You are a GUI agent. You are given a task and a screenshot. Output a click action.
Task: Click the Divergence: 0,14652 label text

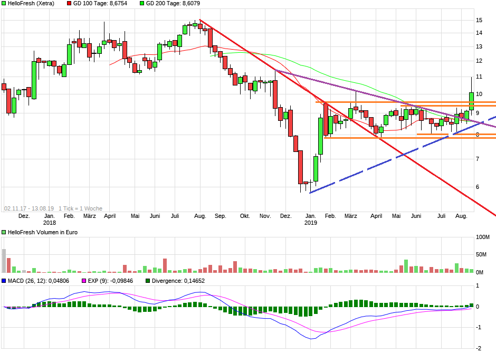[x=178, y=281]
